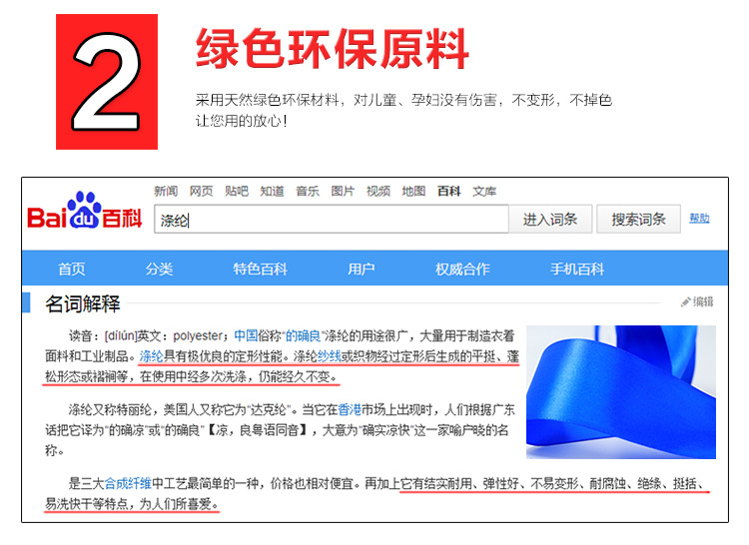Open the 手机百科 tab

coord(577,270)
